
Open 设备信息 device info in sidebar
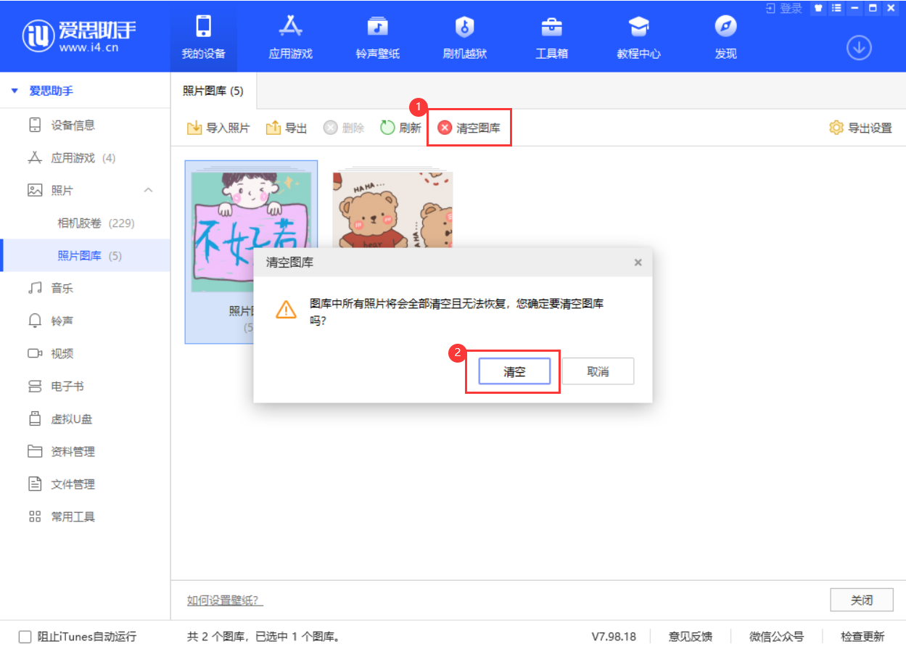pyautogui.click(x=65, y=125)
